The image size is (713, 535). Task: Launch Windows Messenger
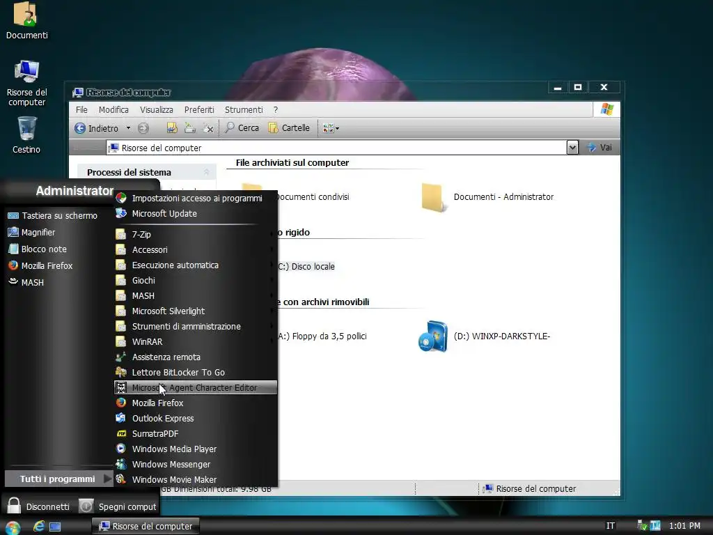pos(195,465)
